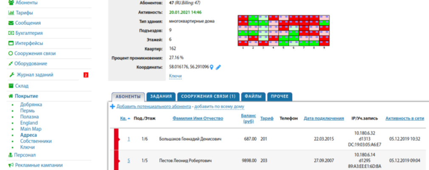This screenshot has height=170, width=429.
Task: Select Пермь under Покрытие
Action: 27,110
